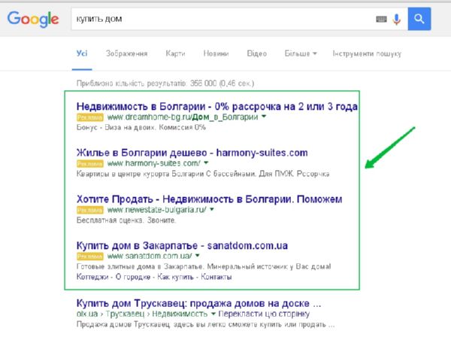Switch to the 'Карти' tab

click(x=175, y=53)
